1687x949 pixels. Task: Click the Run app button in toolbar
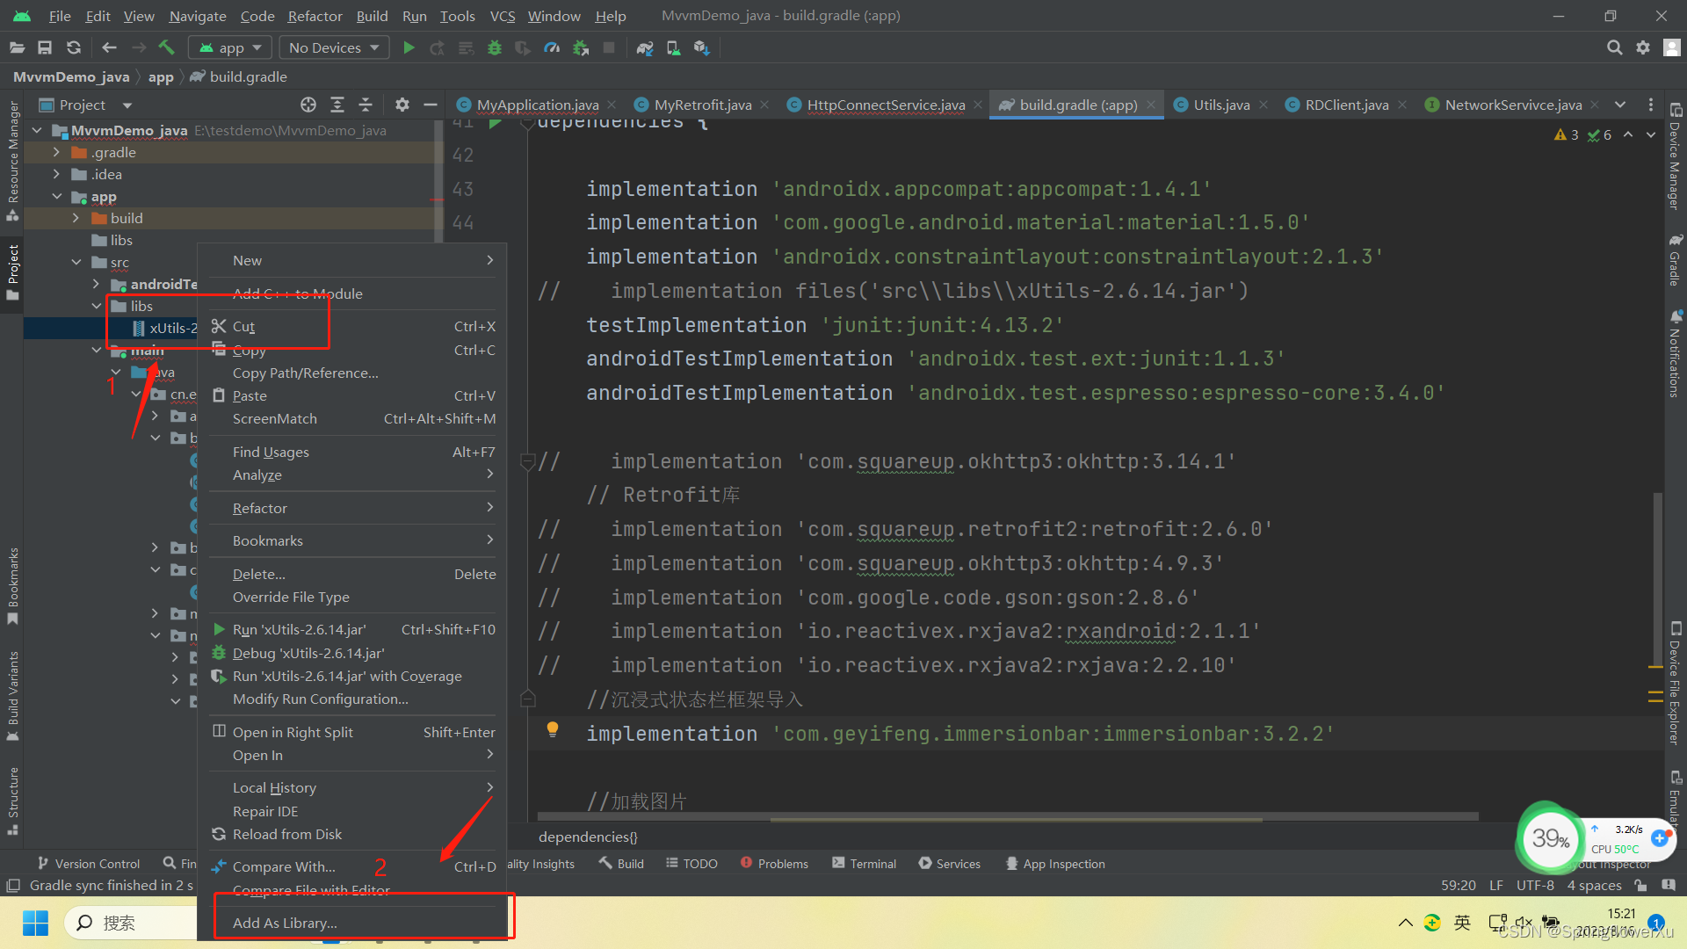(409, 47)
